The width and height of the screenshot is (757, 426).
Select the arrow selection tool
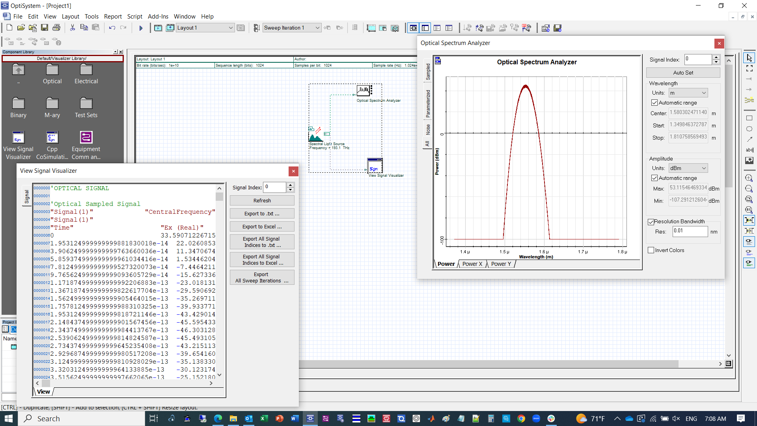tap(749, 57)
